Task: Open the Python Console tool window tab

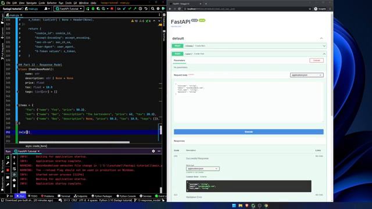Action: (126, 196)
